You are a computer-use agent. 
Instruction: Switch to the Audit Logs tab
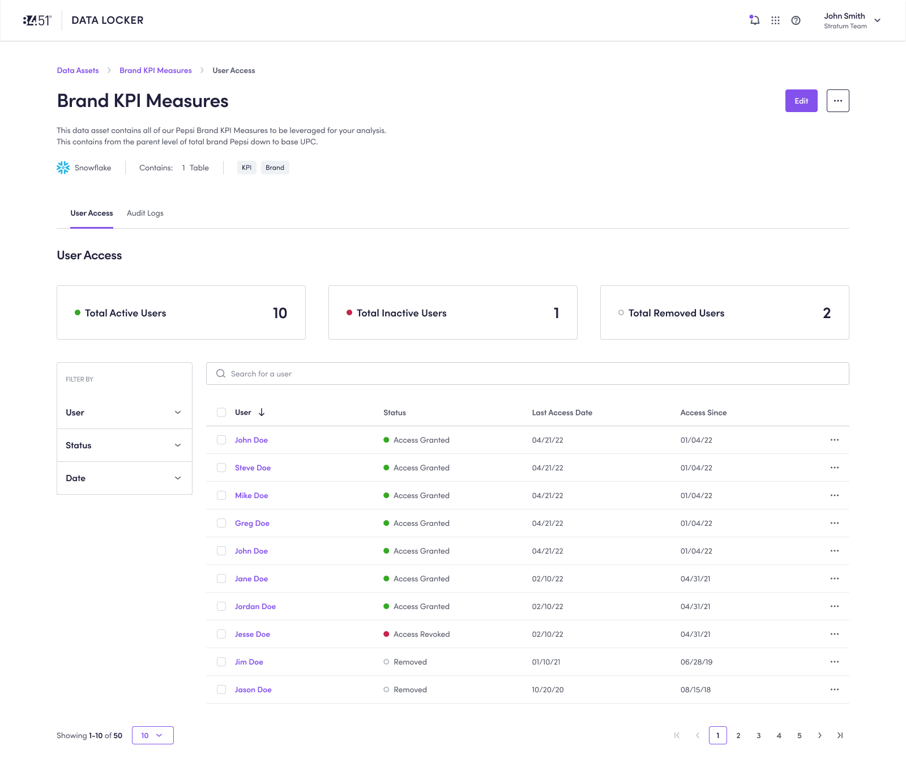click(145, 213)
